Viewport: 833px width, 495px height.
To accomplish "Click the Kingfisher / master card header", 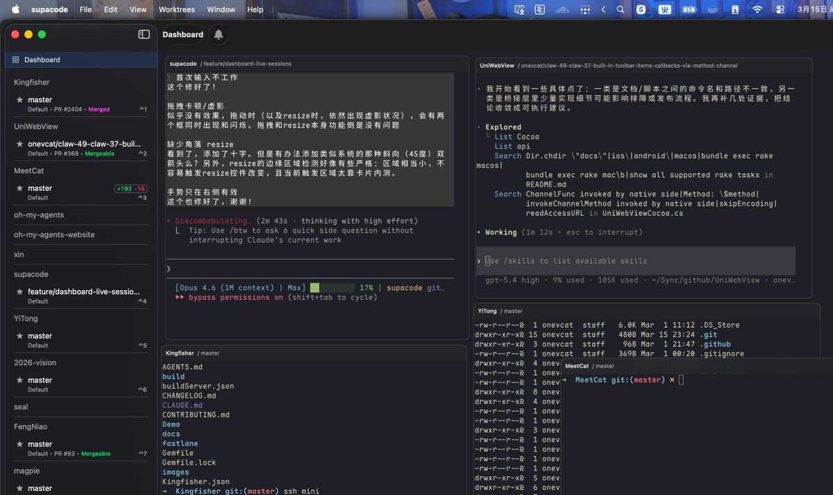I will (x=314, y=353).
